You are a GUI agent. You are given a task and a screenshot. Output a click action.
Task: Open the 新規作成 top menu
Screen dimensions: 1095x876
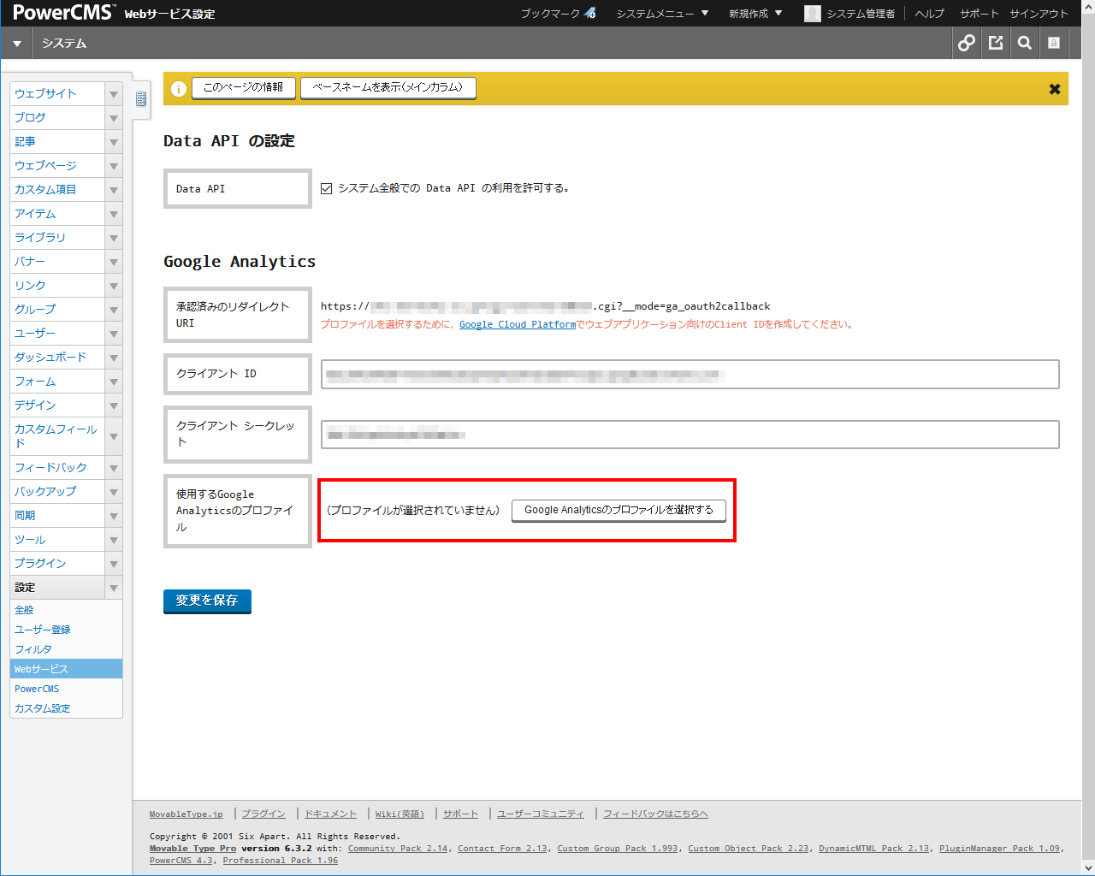pyautogui.click(x=755, y=14)
